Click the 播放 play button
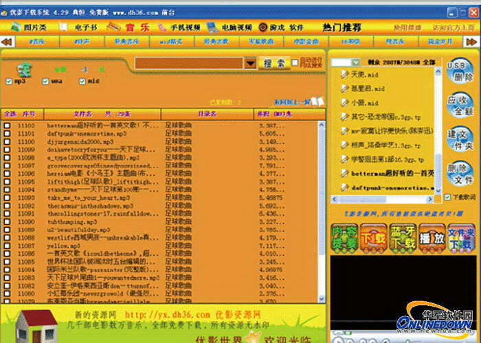 click(432, 238)
